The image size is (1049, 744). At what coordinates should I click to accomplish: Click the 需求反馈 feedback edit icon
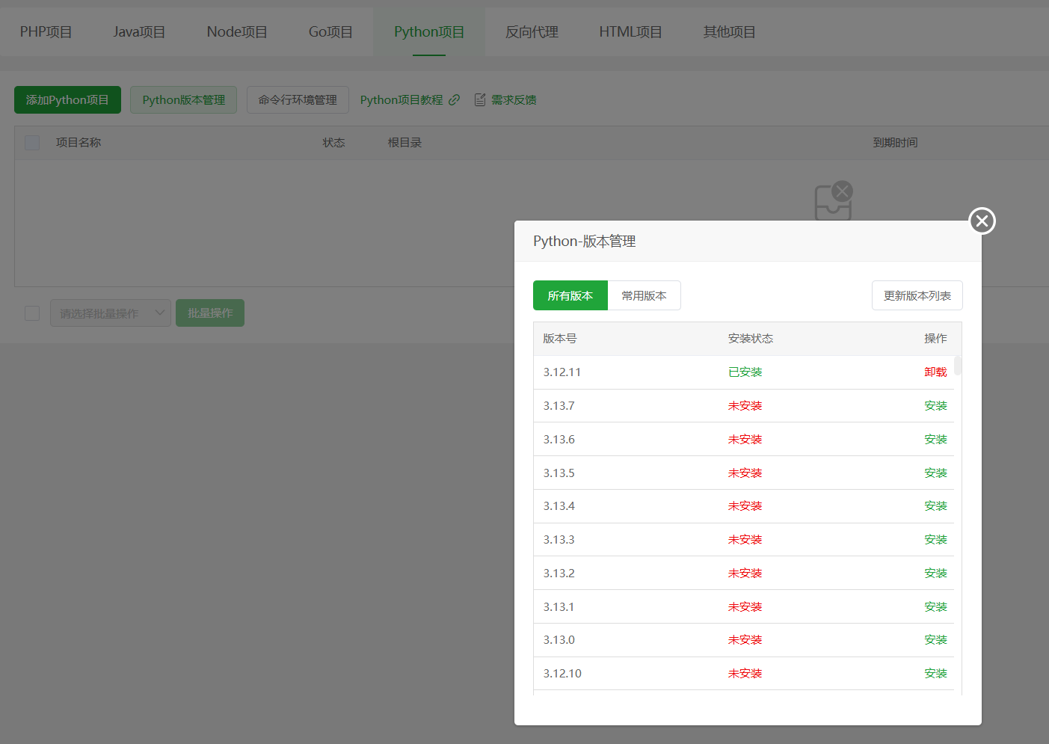(480, 99)
